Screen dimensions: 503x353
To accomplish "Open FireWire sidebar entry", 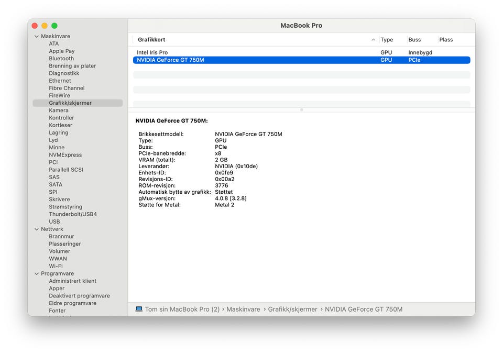I will [59, 95].
